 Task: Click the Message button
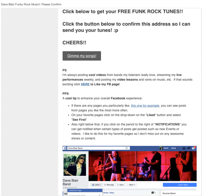pyautogui.click(x=109, y=185)
